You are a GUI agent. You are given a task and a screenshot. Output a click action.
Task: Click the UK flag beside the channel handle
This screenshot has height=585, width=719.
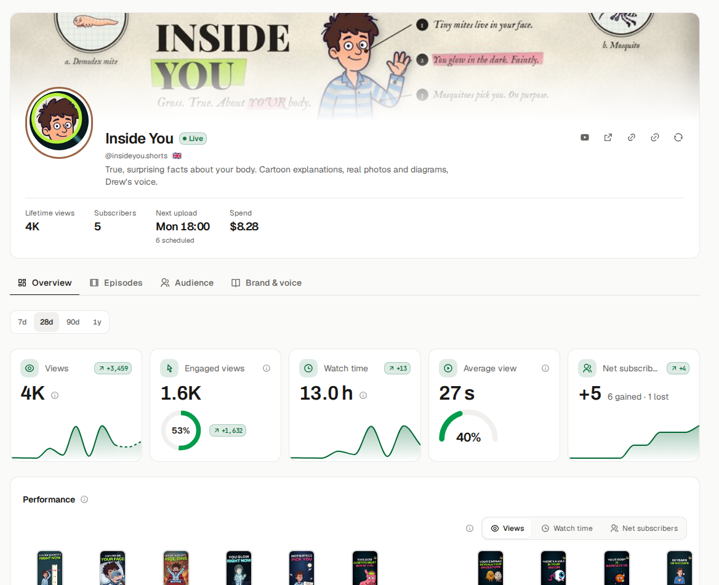177,156
